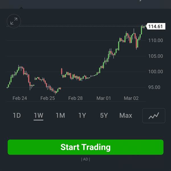Click the Mar 01 date label

click(x=104, y=98)
